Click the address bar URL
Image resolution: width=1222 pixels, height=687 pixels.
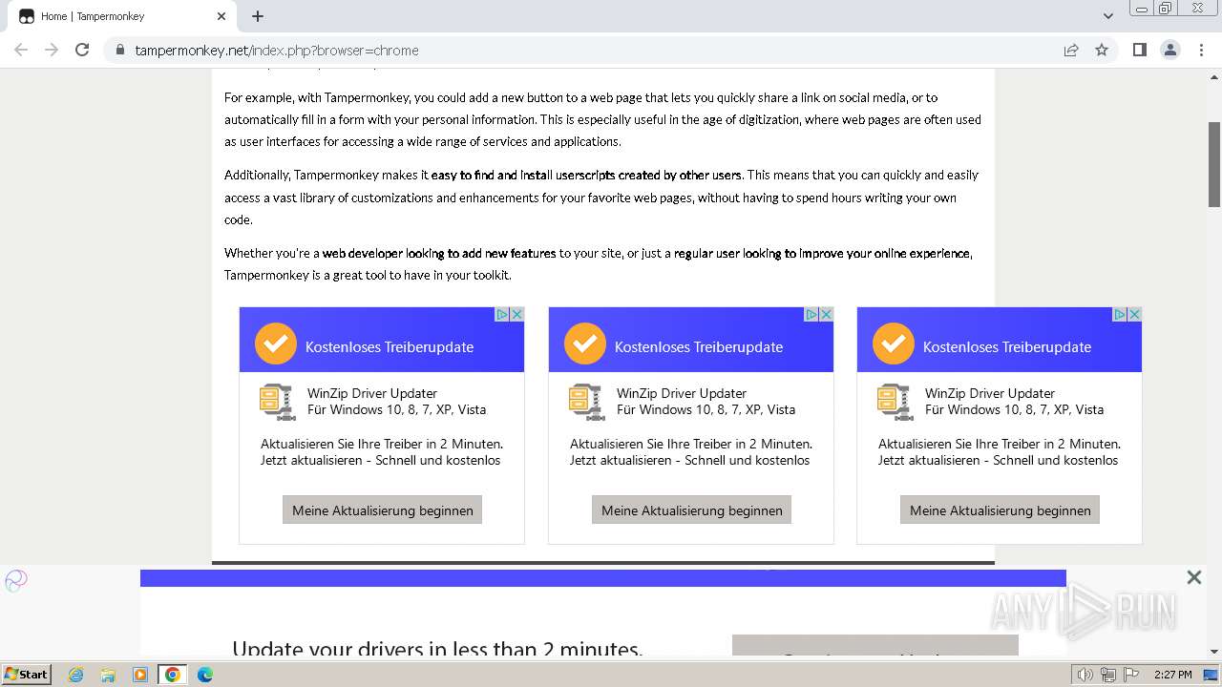tap(277, 51)
